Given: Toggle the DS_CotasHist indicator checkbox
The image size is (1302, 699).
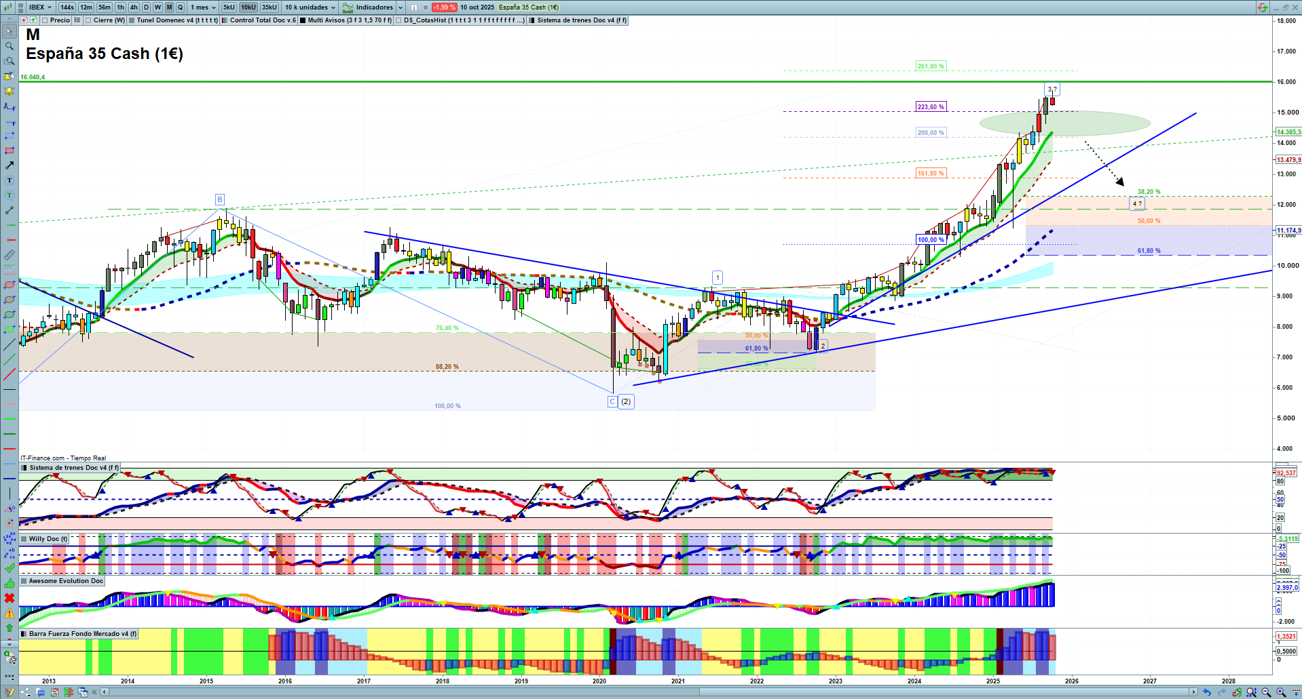Looking at the screenshot, I should pos(399,20).
